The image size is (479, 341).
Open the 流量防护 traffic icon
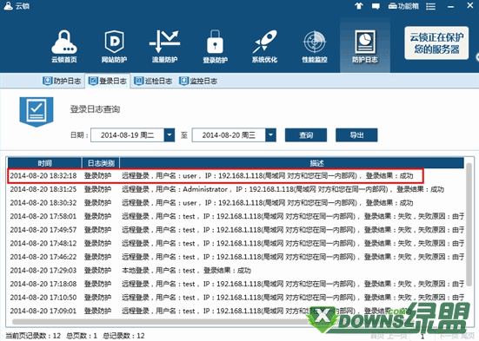click(164, 46)
